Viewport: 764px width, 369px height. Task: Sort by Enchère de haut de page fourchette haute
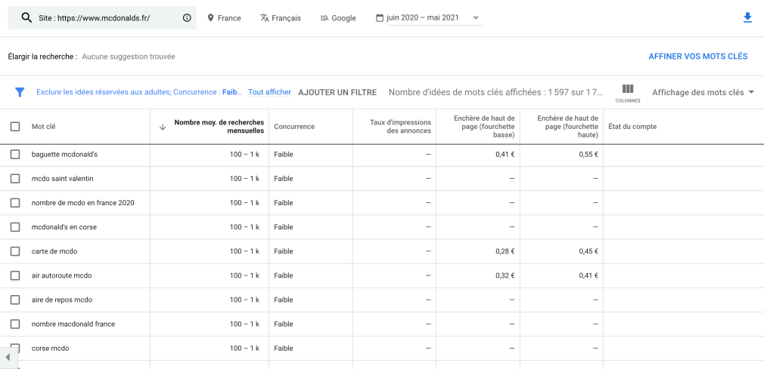(x=567, y=127)
